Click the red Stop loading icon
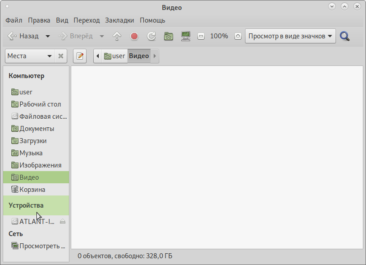The height and width of the screenshot is (265, 366). click(134, 36)
